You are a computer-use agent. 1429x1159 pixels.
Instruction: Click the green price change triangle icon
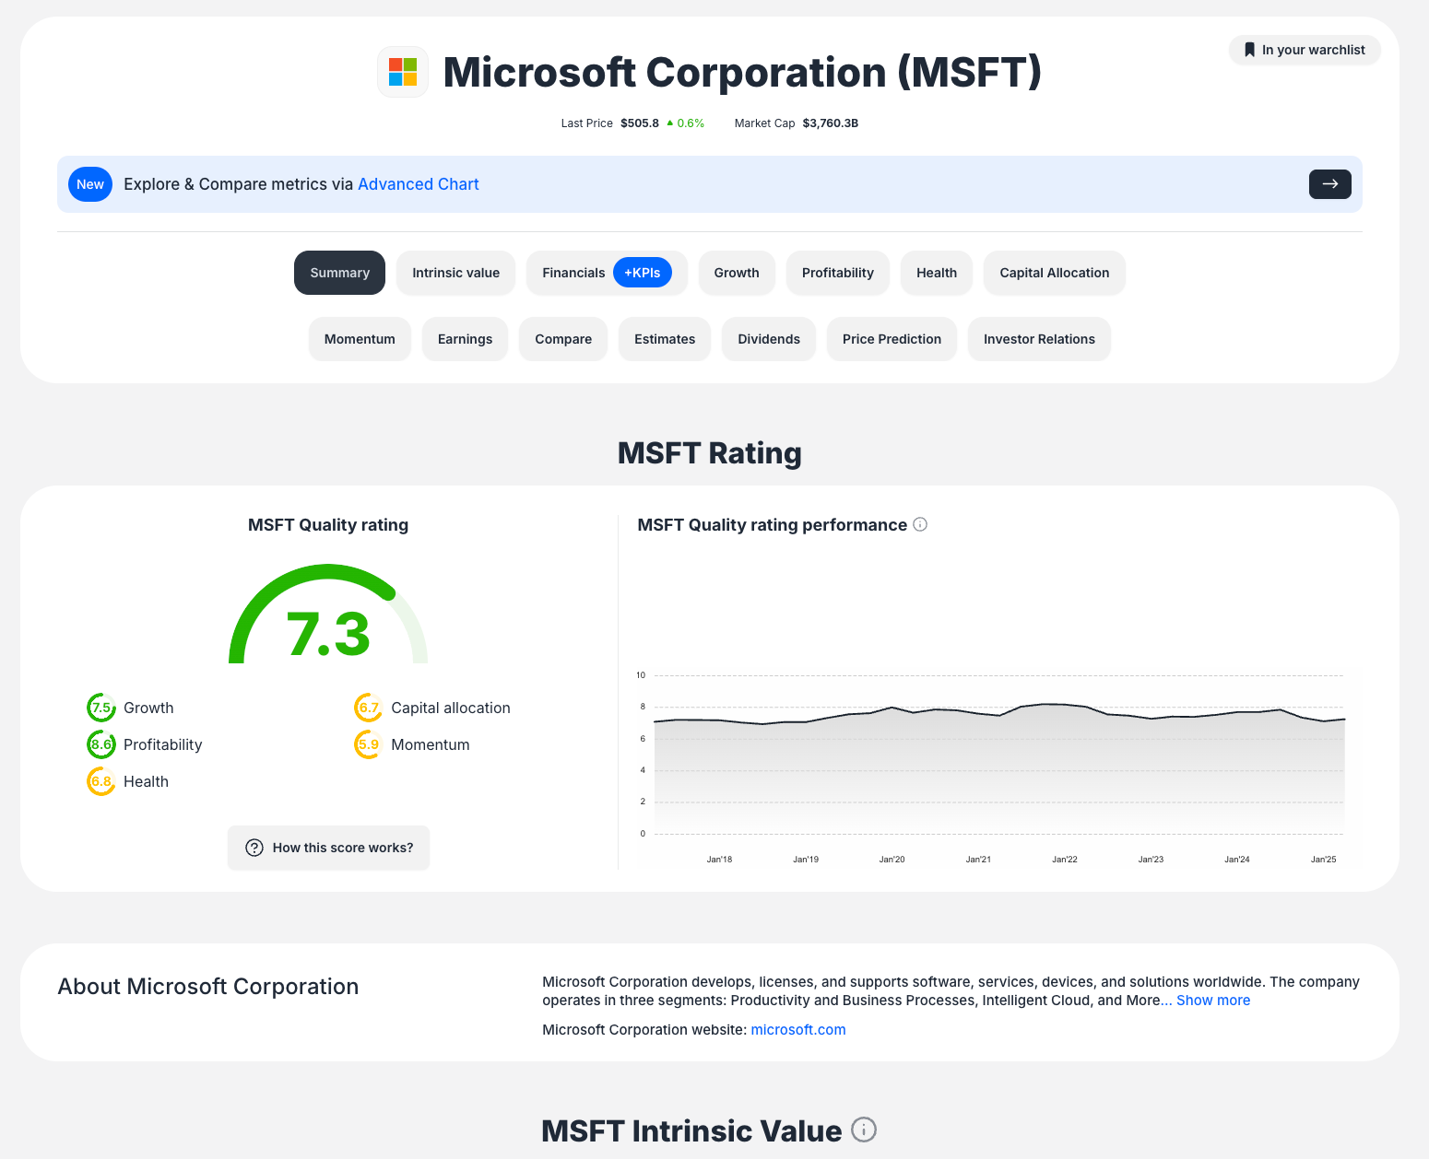[x=670, y=123]
